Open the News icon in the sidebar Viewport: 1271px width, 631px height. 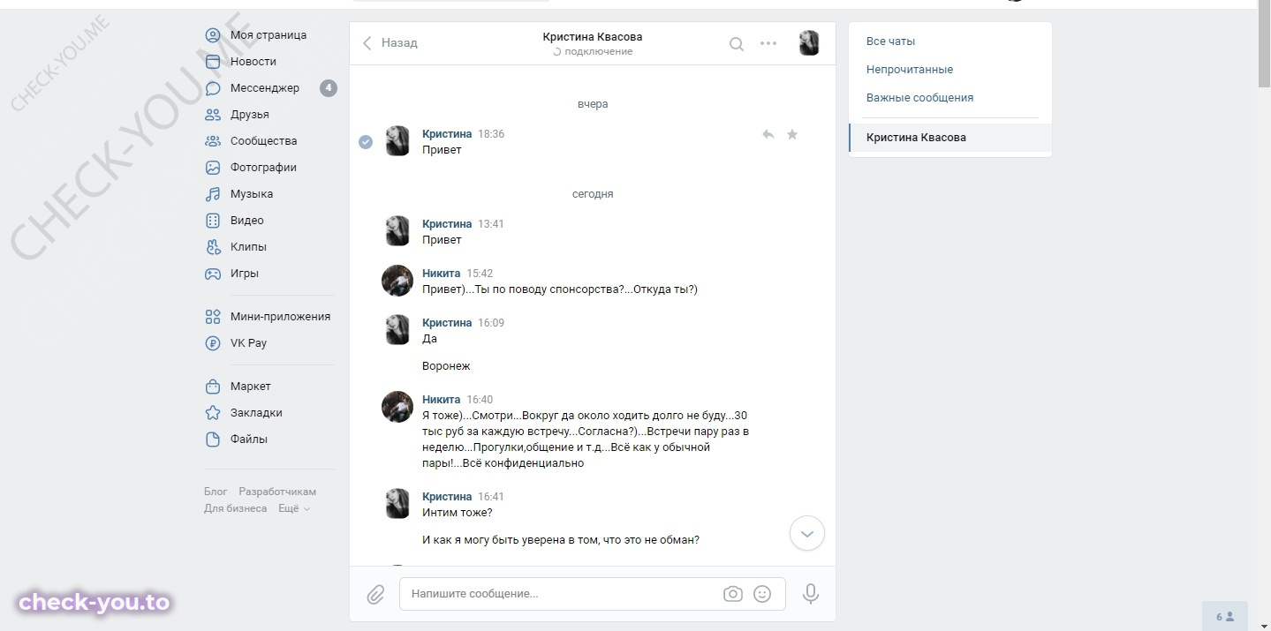(213, 62)
